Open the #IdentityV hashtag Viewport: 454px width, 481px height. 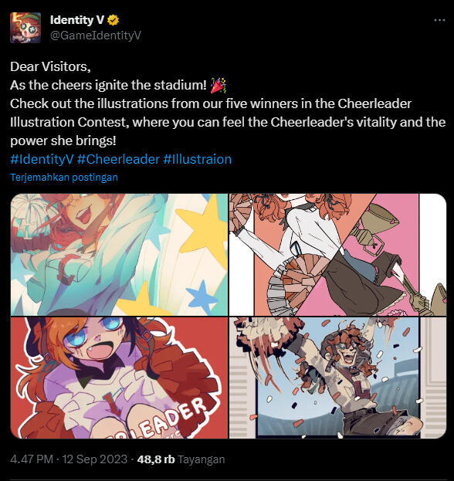(x=42, y=159)
